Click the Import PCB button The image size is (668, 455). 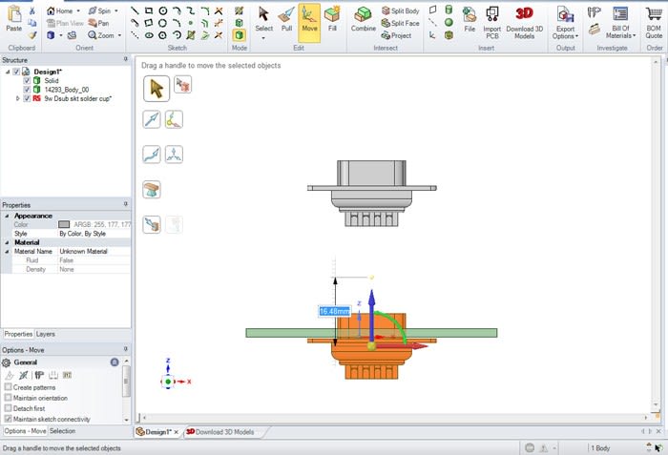492,22
